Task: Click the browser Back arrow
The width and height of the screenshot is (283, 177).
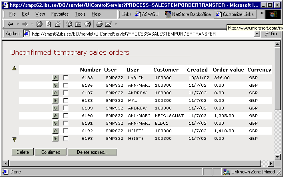Action: [x=11, y=24]
